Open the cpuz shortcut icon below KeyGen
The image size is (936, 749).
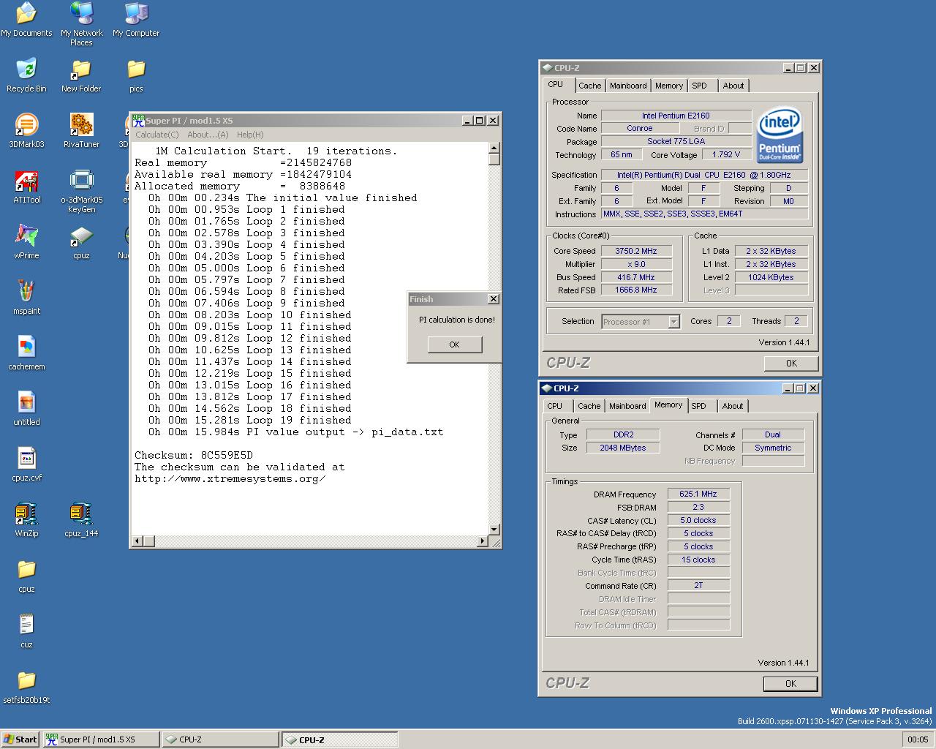[x=81, y=242]
